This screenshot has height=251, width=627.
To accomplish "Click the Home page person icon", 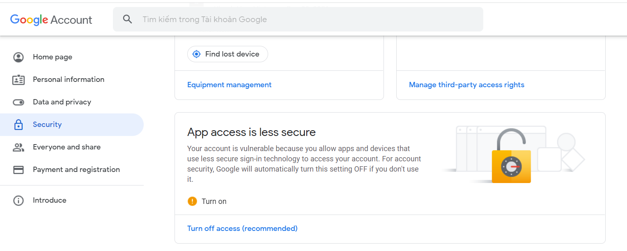I will coord(18,57).
